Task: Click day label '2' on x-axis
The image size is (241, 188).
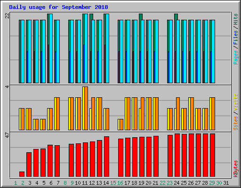Action: (x=23, y=183)
